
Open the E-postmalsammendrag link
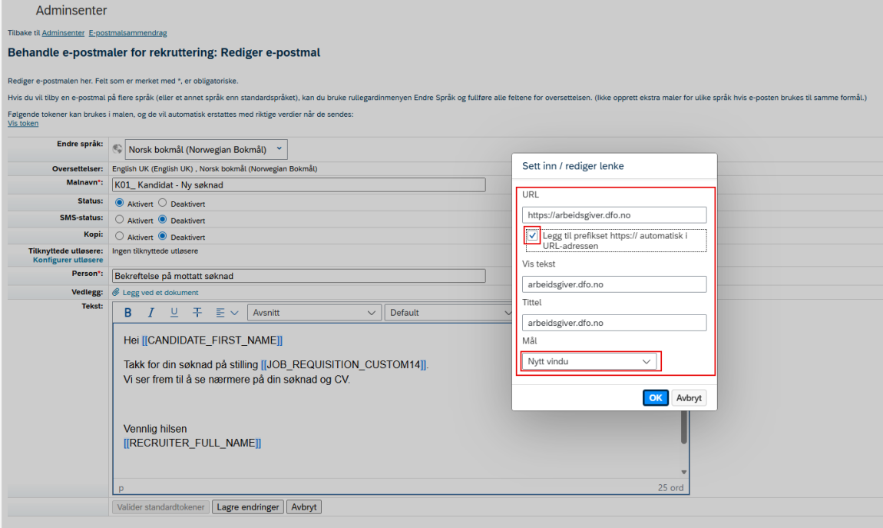127,33
